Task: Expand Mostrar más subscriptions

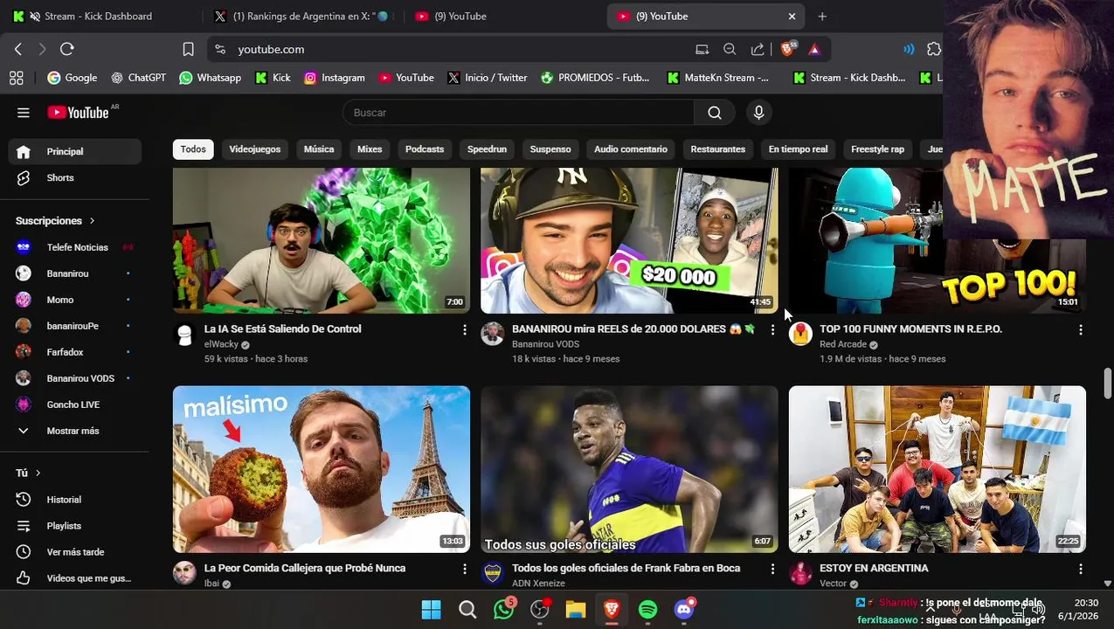Action: coord(75,431)
